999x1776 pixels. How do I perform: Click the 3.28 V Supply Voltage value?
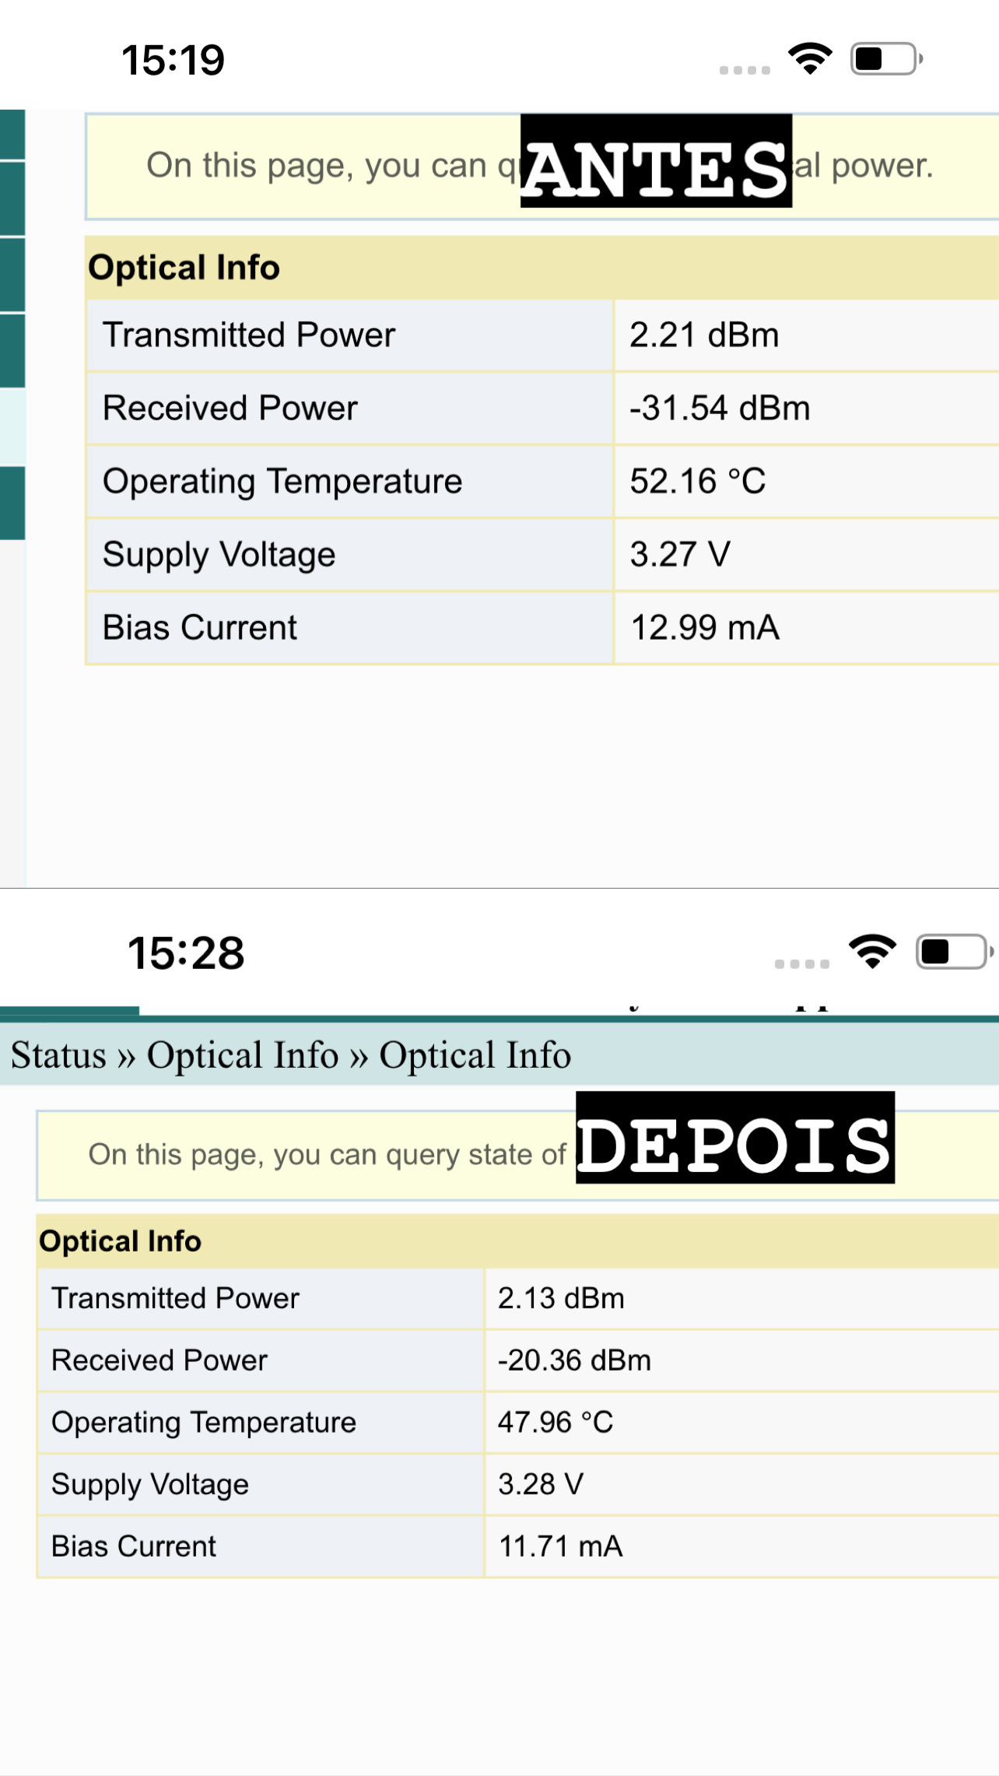541,1483
